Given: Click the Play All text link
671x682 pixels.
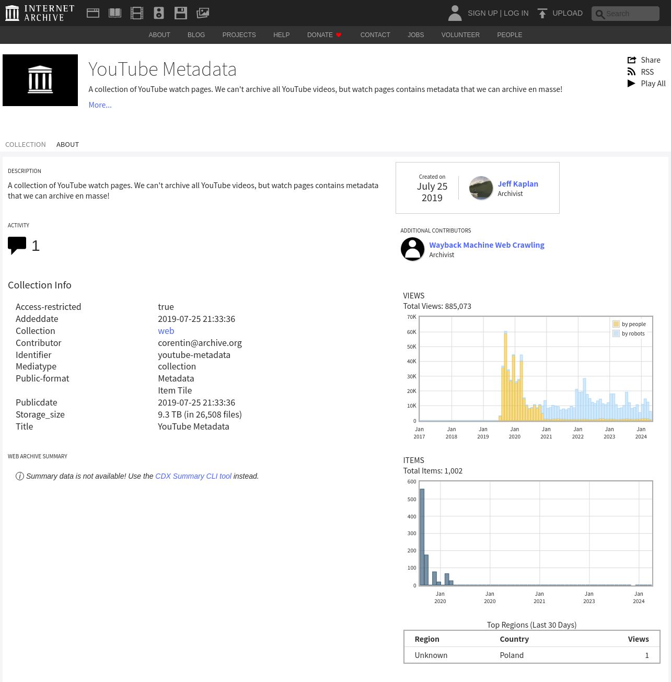Looking at the screenshot, I should (653, 84).
